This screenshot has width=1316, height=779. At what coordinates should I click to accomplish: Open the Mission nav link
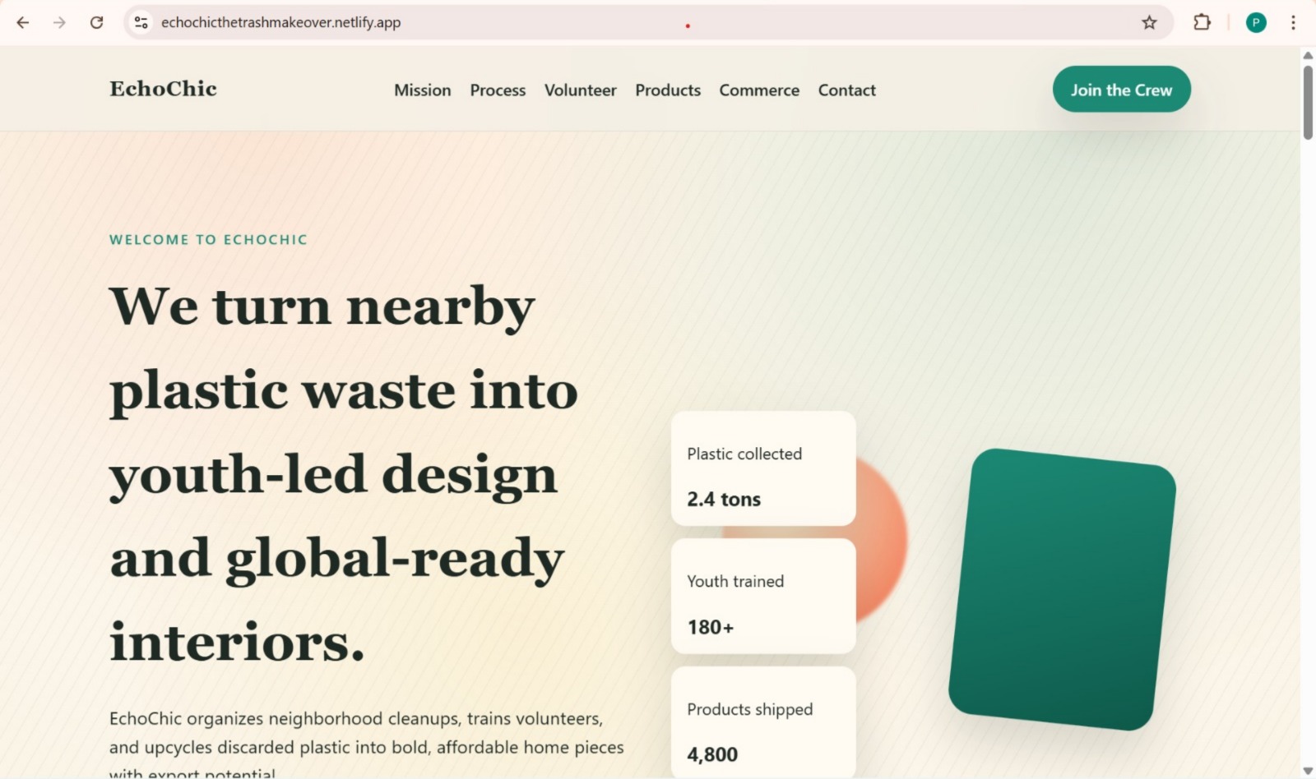pos(422,90)
